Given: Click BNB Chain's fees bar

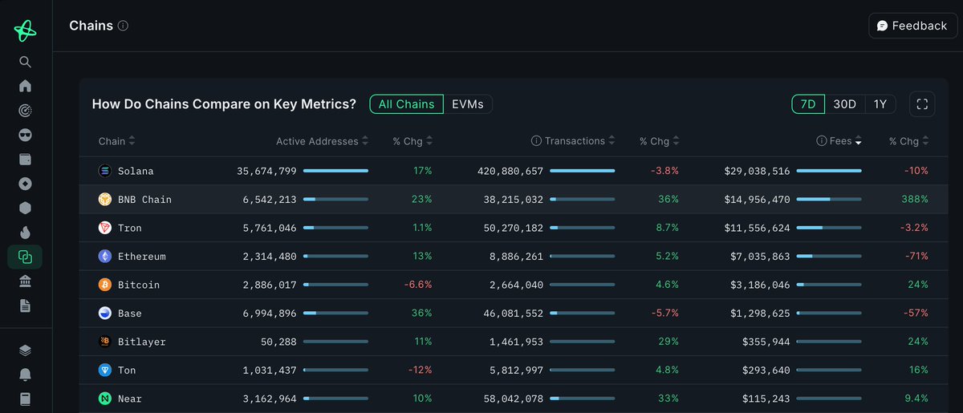Looking at the screenshot, I should (x=829, y=200).
